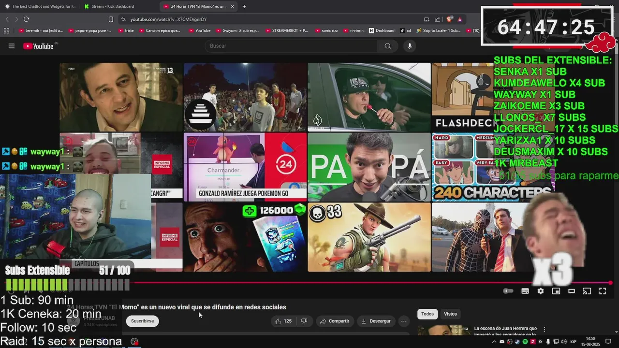Open the YouTube hamburger guide menu

12,46
